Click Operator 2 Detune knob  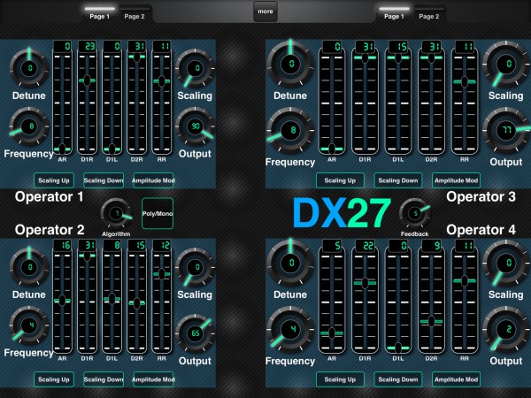point(29,267)
